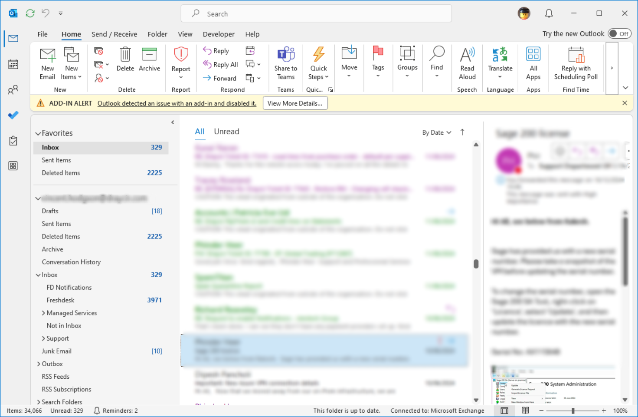Switch to the Developer tab
The image size is (638, 417).
(x=219, y=34)
